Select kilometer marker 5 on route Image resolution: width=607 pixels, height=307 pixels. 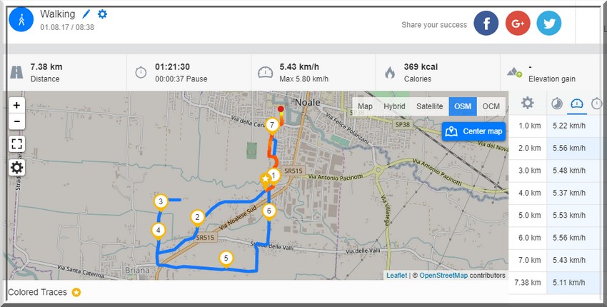point(226,258)
